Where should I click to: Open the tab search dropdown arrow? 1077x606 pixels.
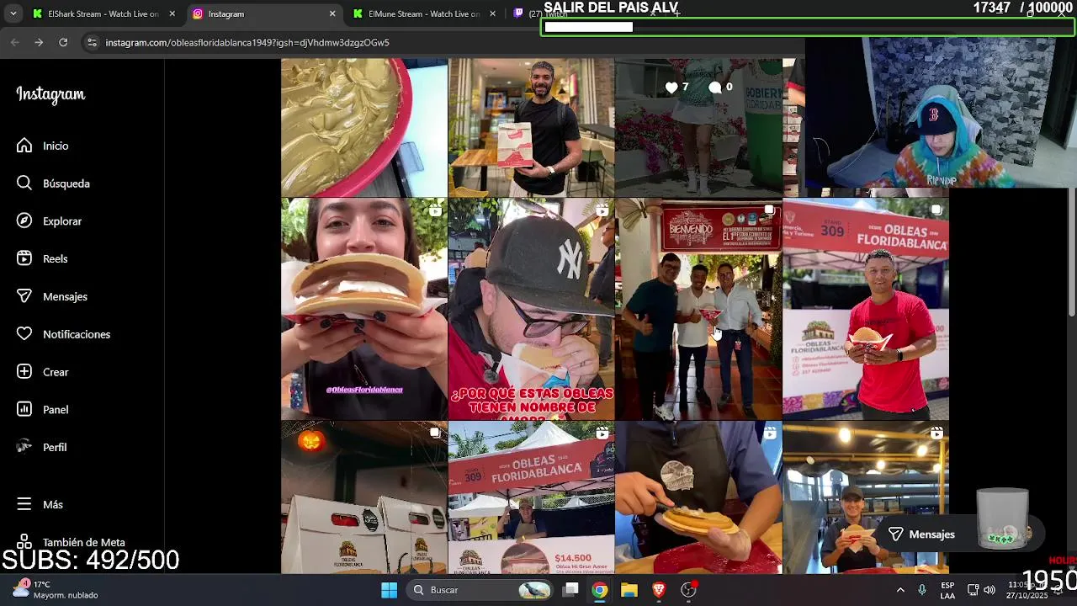point(13,13)
